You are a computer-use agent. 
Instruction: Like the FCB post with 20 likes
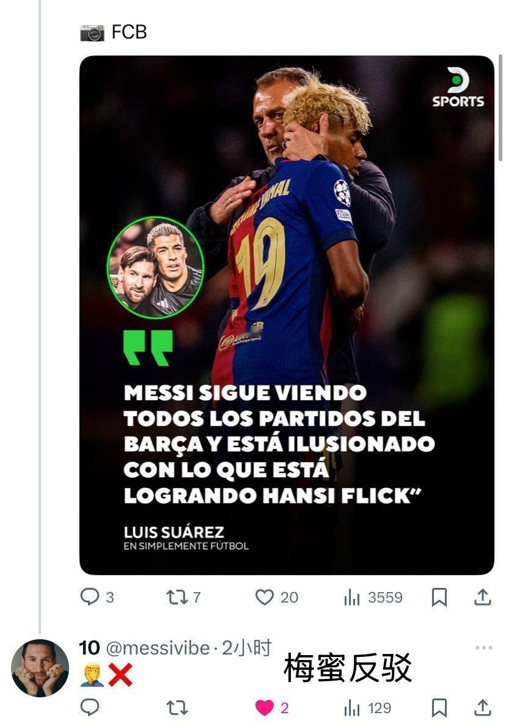[276, 597]
